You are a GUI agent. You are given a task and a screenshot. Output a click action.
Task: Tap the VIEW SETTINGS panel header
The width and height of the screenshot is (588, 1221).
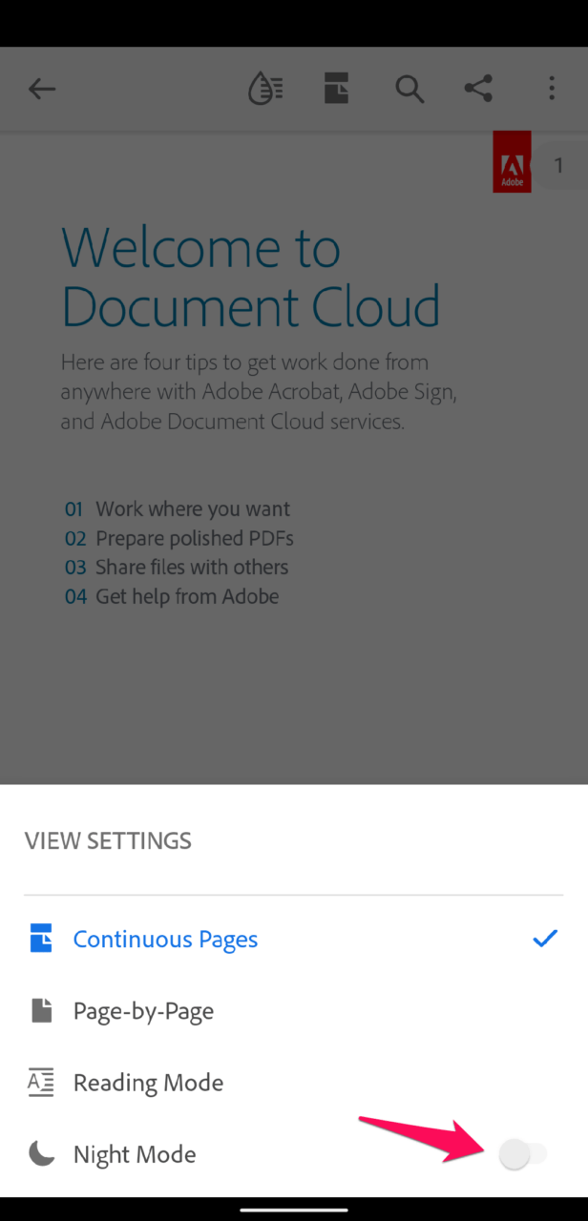[108, 840]
